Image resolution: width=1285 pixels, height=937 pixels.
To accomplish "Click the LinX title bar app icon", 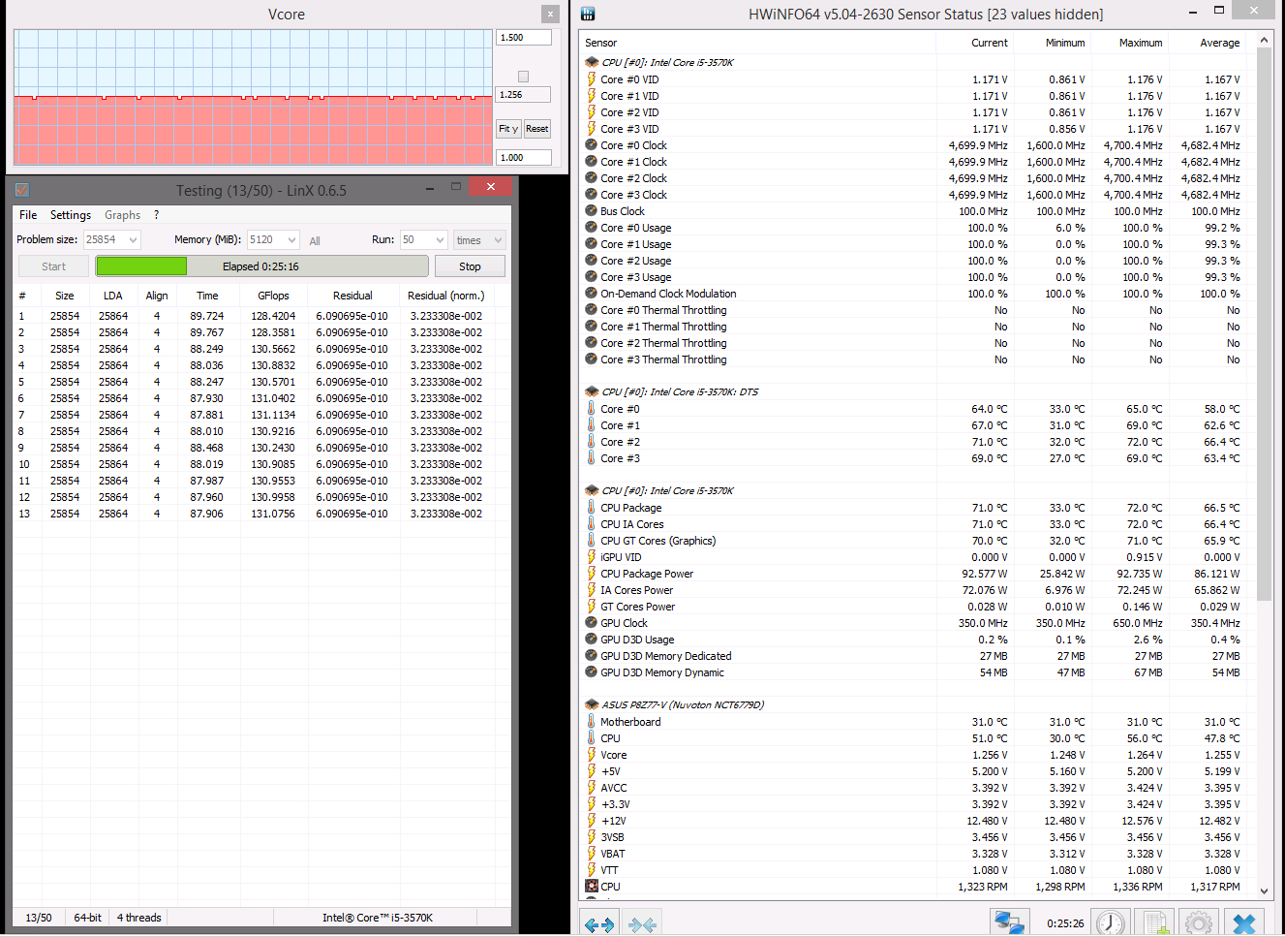I will pos(22,190).
